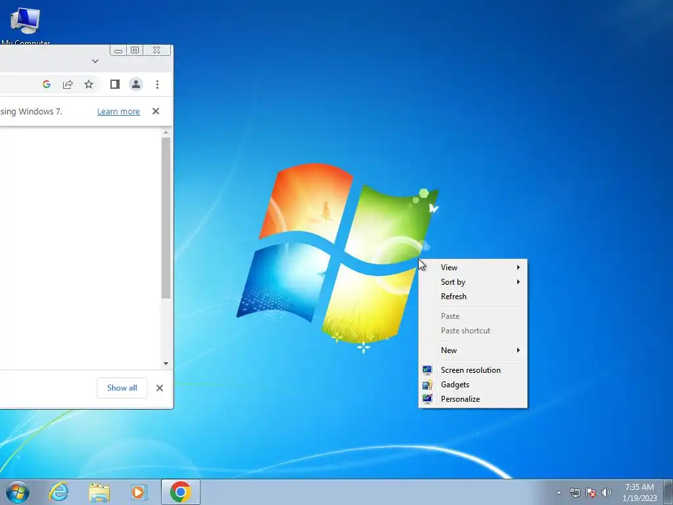Click the Google icon in Chrome's address bar

[x=47, y=84]
